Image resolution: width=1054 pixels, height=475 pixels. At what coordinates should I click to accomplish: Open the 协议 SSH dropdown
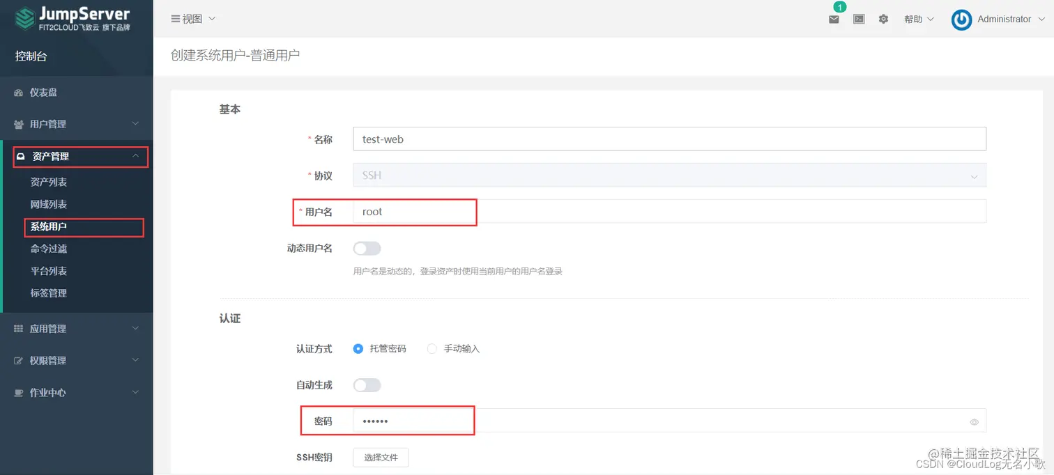(x=669, y=176)
